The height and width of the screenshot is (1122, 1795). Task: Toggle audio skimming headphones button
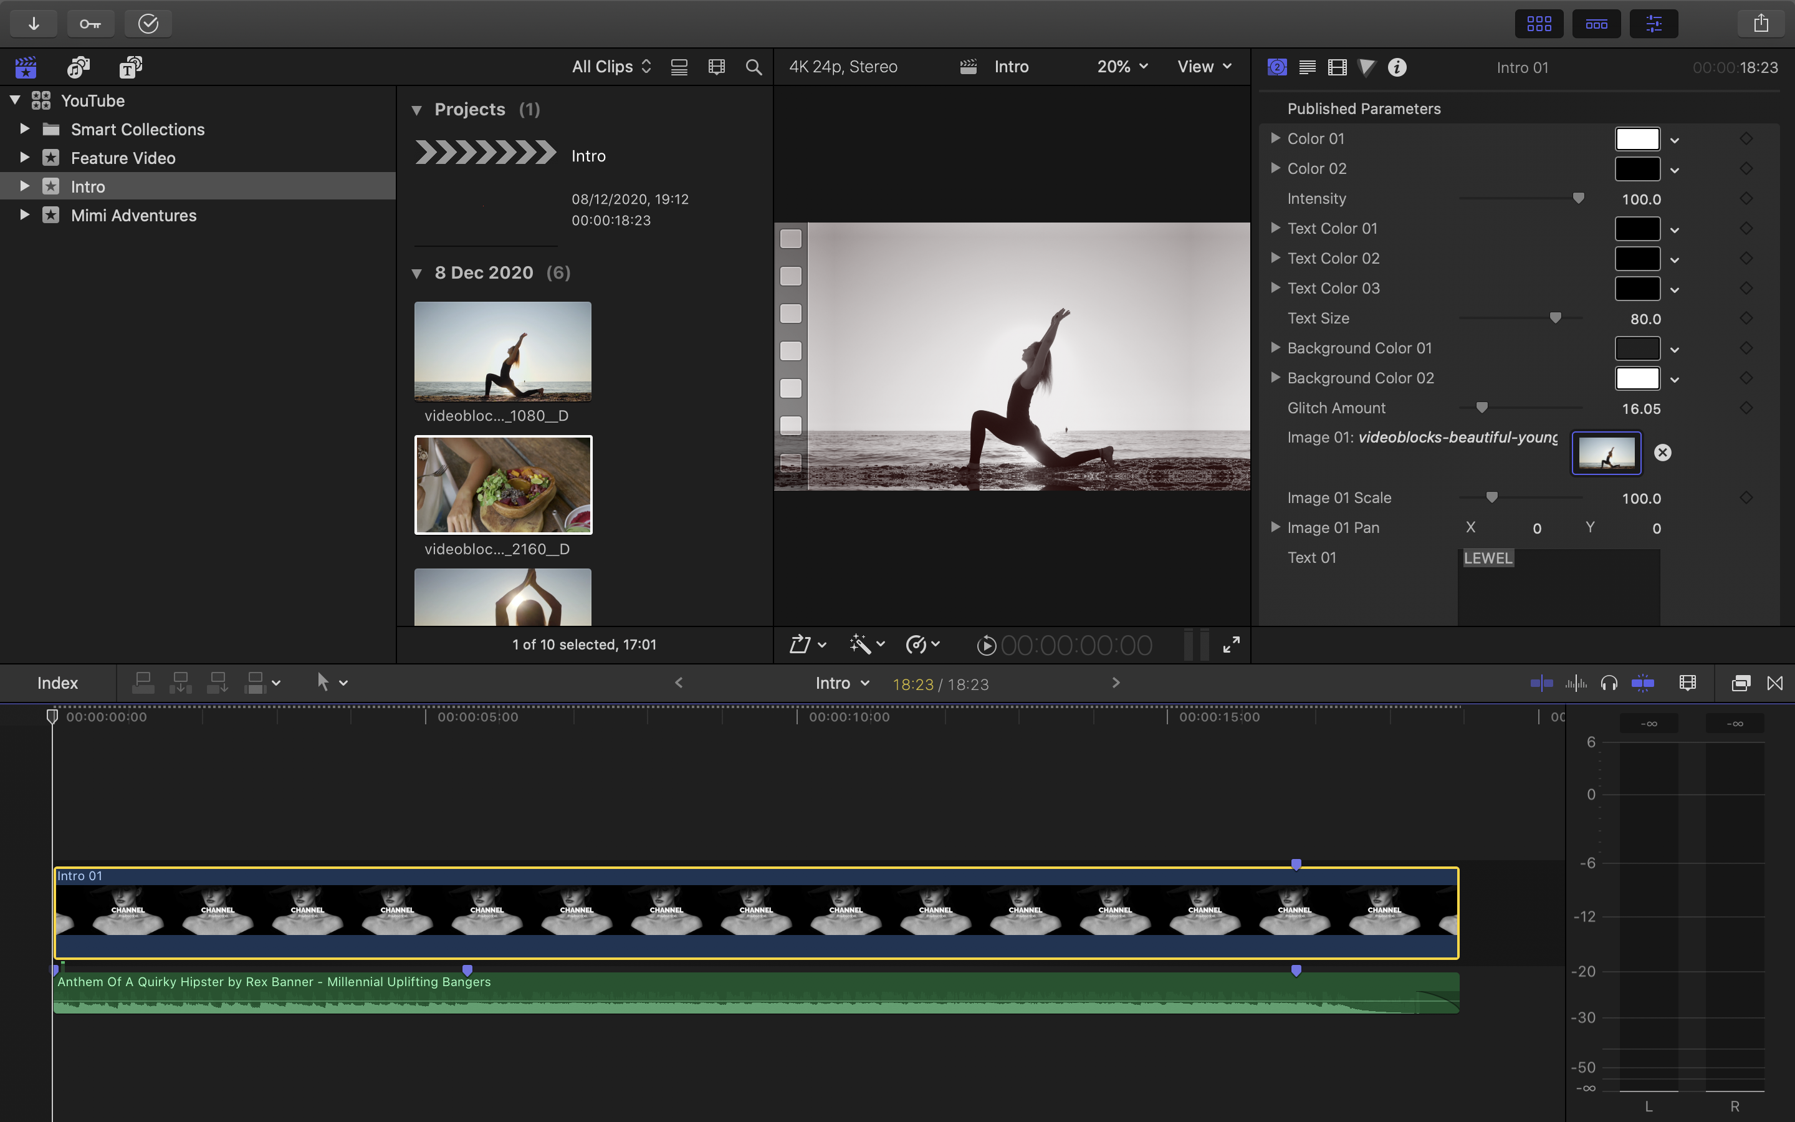1609,683
